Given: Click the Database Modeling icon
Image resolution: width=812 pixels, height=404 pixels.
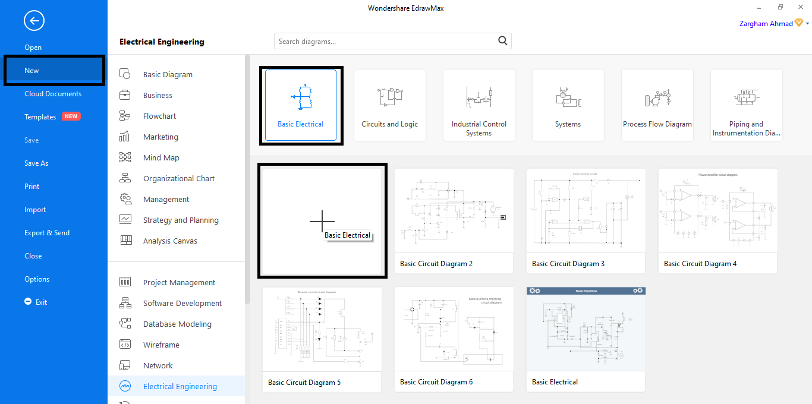Looking at the screenshot, I should [125, 324].
